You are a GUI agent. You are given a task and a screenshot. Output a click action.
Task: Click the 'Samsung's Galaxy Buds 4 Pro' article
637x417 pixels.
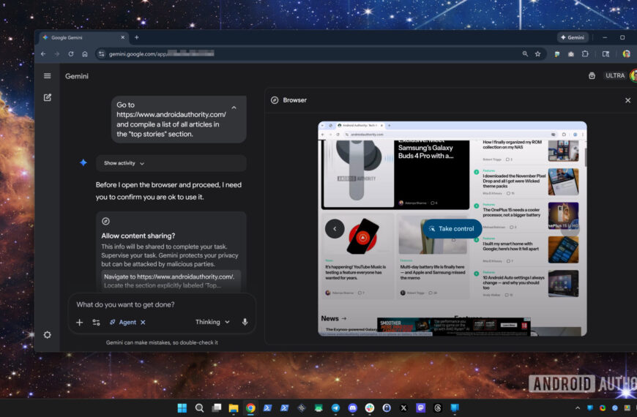[425, 151]
